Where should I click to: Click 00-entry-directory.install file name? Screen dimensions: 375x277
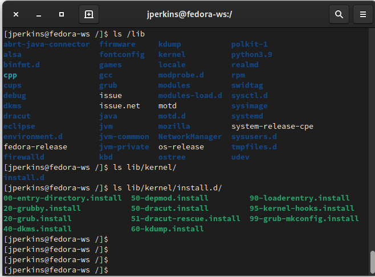tap(63, 198)
